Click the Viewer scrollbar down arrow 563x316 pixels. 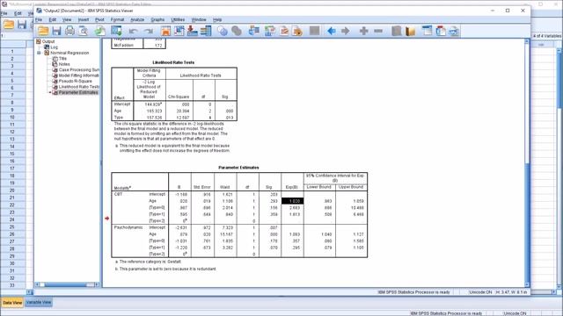pos(527,284)
